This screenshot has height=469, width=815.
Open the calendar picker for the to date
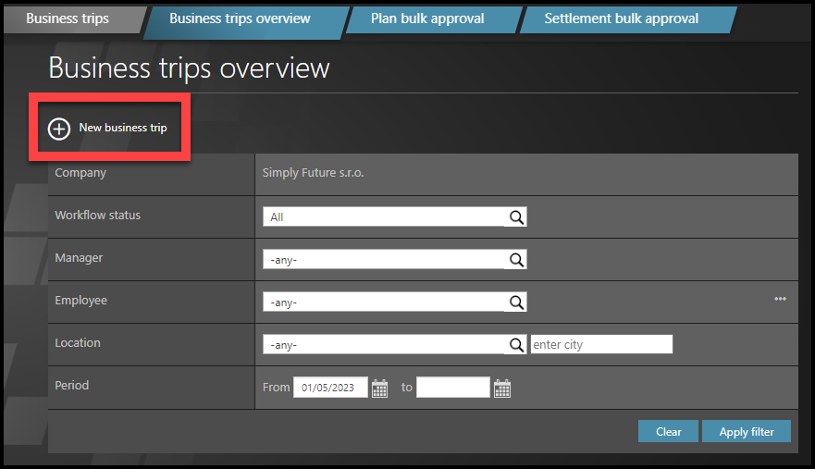point(501,389)
